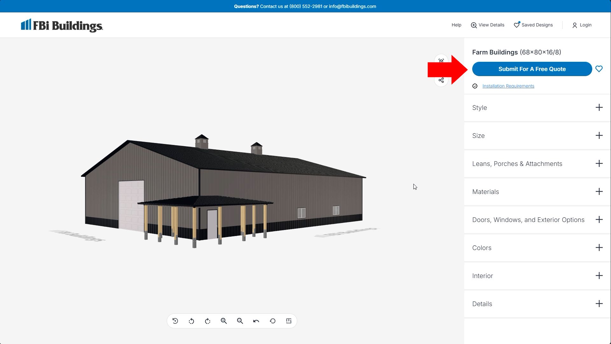This screenshot has width=611, height=344.
Task: Expand the Style section
Action: click(599, 108)
